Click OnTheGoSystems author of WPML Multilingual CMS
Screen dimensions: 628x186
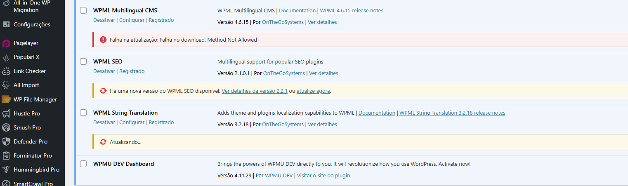coord(283,22)
